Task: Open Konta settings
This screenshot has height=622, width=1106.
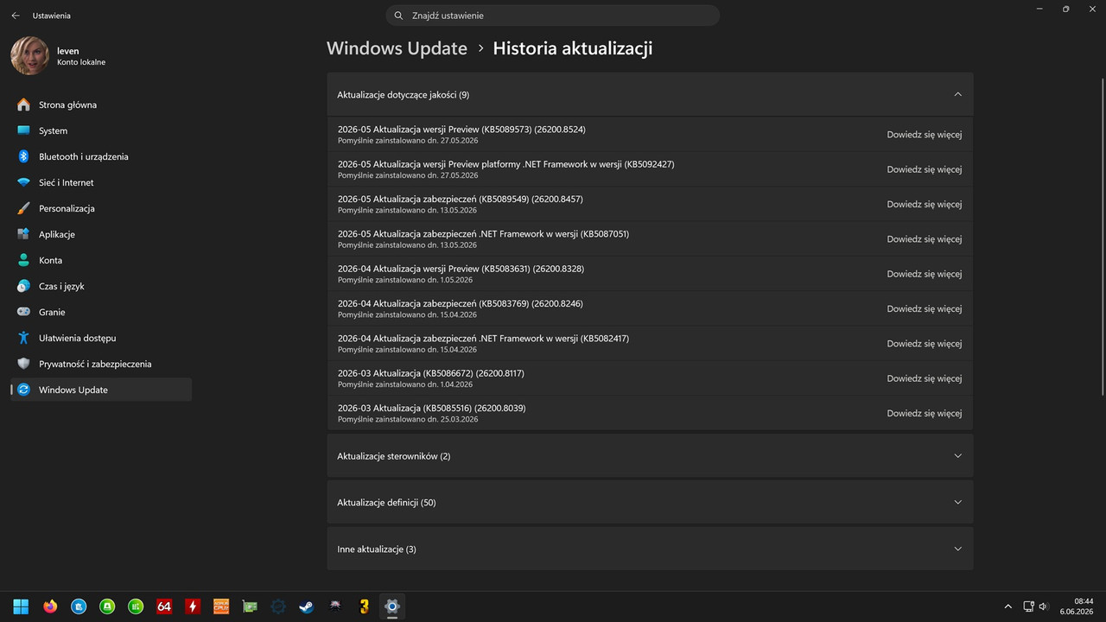Action: coord(101,260)
